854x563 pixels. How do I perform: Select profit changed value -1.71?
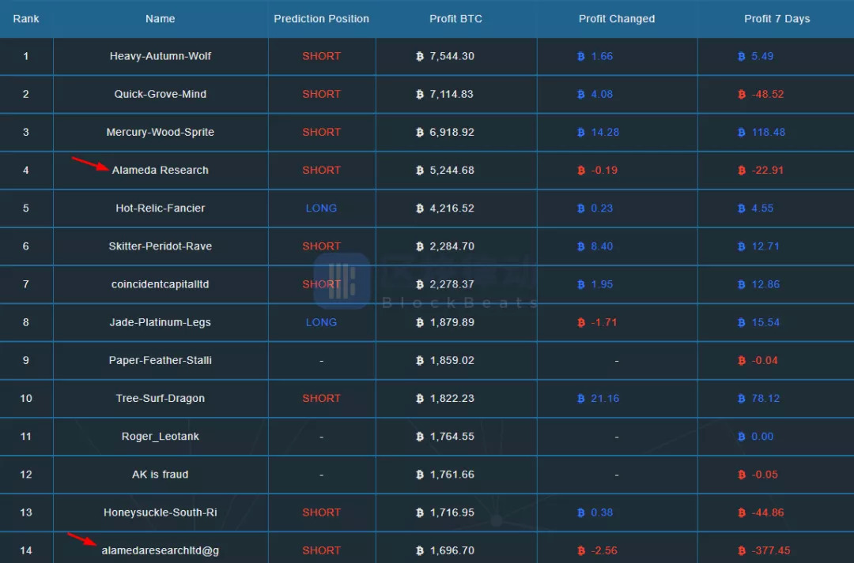coord(604,323)
